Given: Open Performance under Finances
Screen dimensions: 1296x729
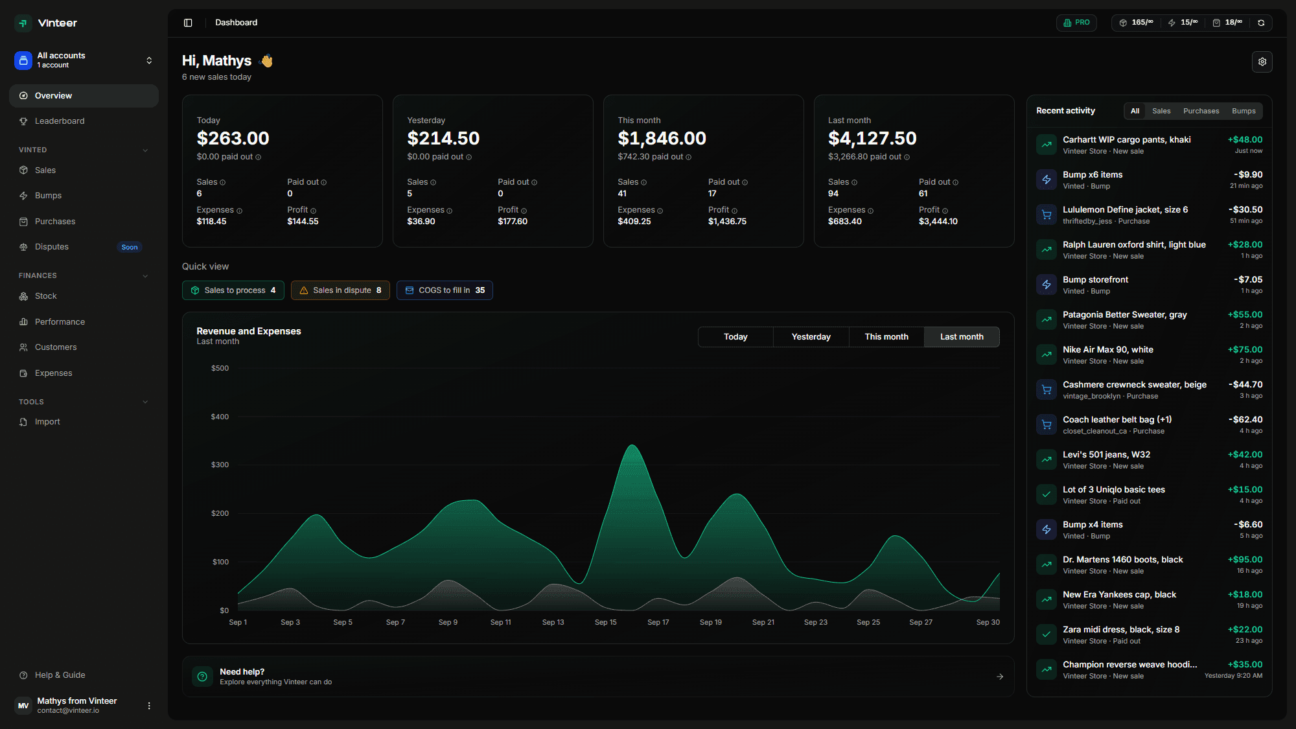Looking at the screenshot, I should (x=84, y=322).
